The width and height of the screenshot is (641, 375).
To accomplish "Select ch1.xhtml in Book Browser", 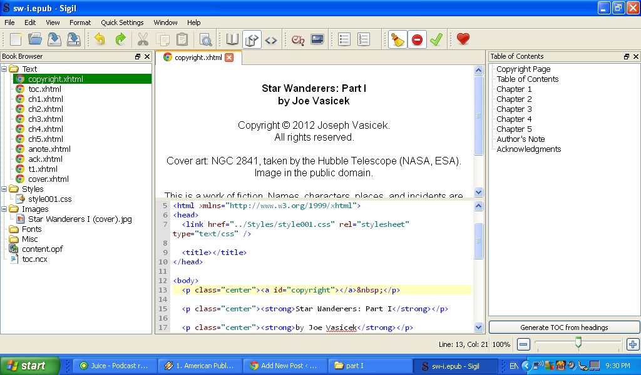I will 45,99.
